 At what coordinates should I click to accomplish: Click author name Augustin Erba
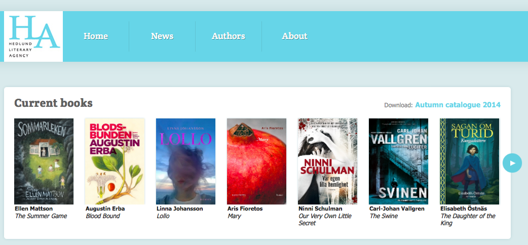pyautogui.click(x=105, y=209)
